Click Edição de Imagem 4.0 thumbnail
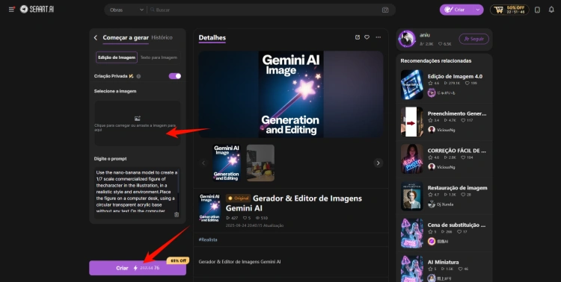This screenshot has height=282, width=561. [412, 84]
